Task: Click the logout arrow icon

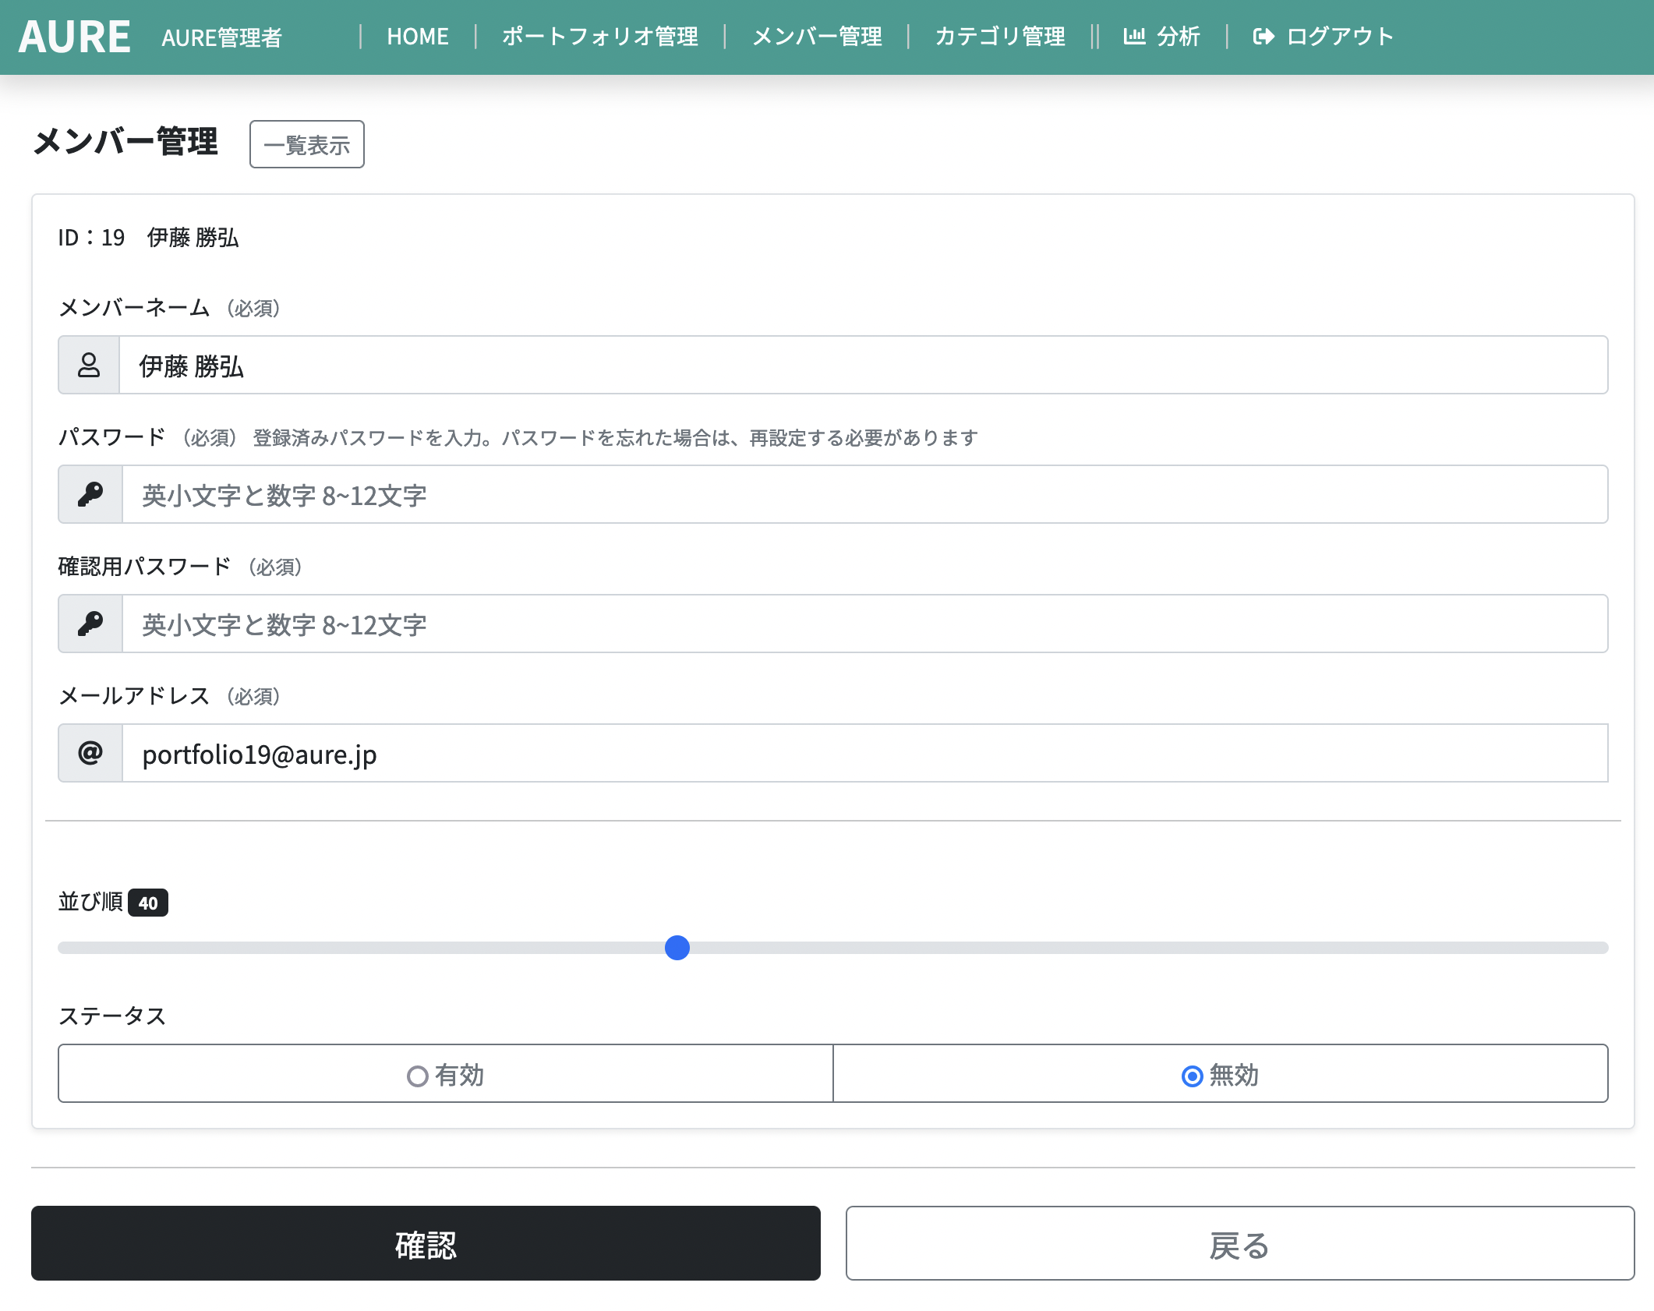Action: (1263, 37)
